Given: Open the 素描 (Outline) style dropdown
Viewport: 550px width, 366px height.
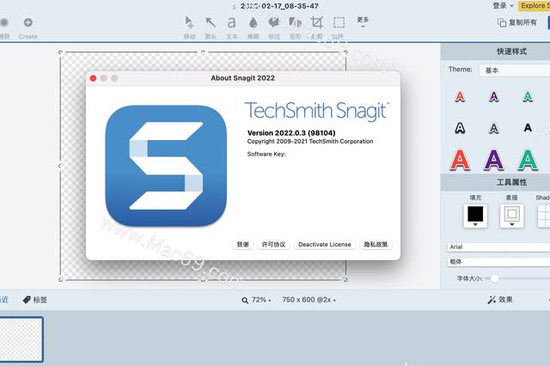Looking at the screenshot, I should click(512, 216).
